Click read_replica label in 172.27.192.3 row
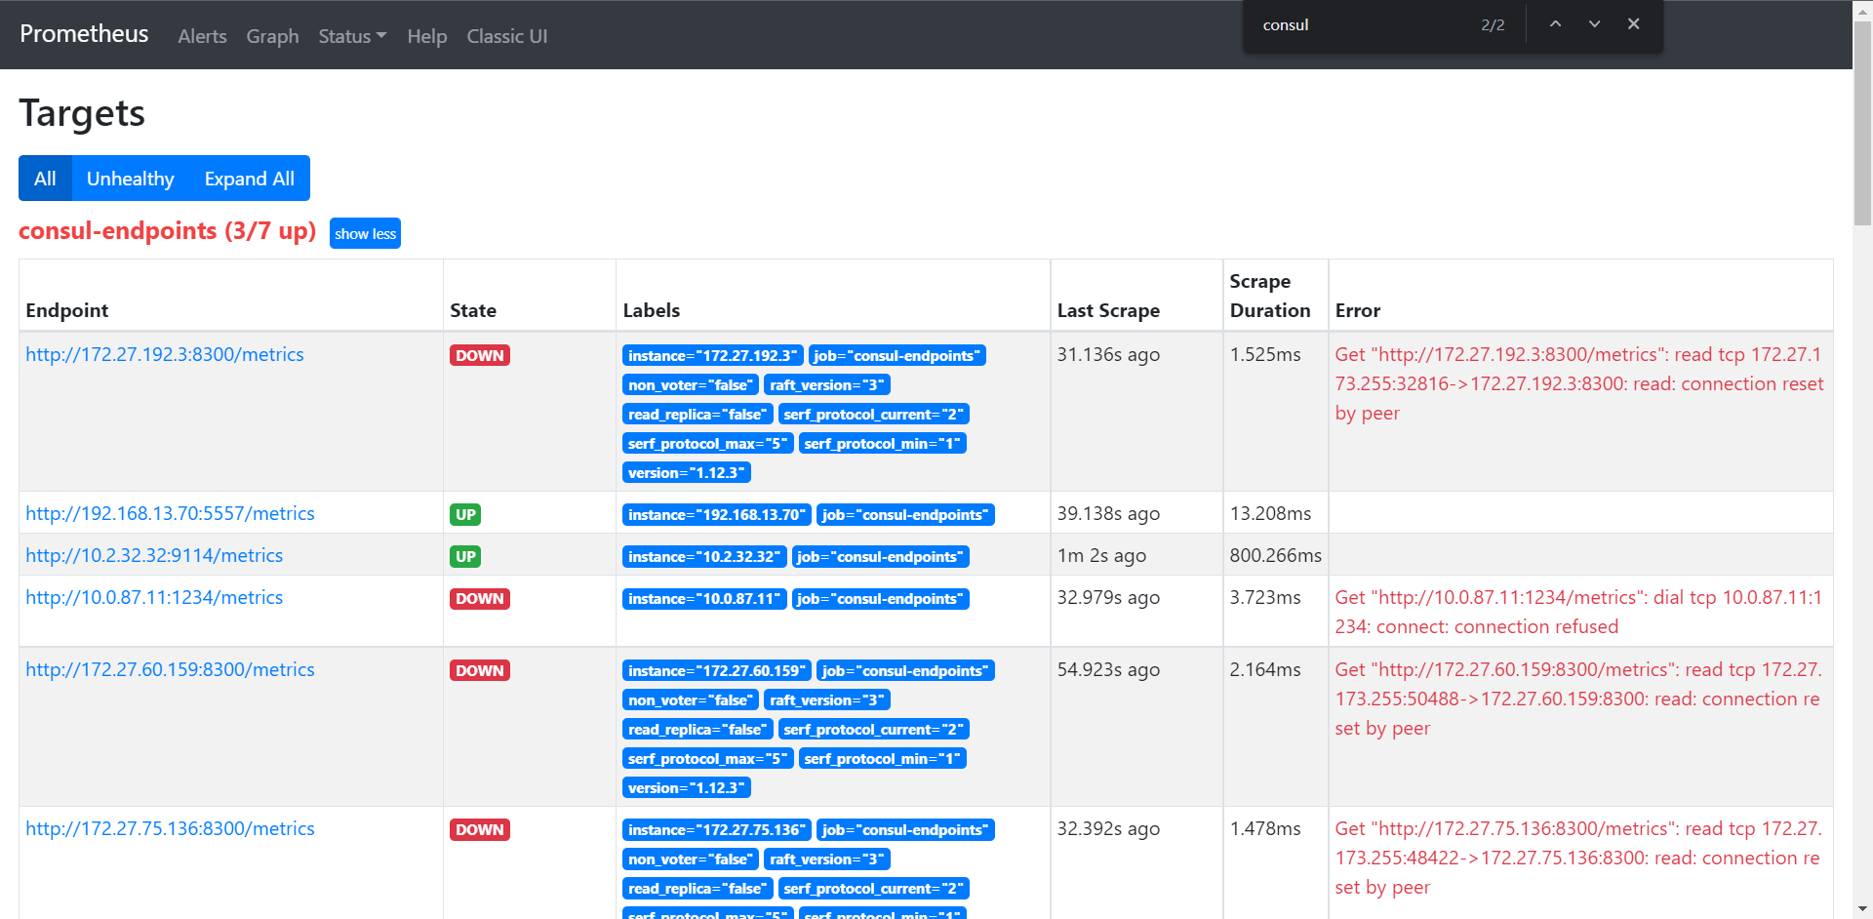The image size is (1873, 919). (x=697, y=414)
